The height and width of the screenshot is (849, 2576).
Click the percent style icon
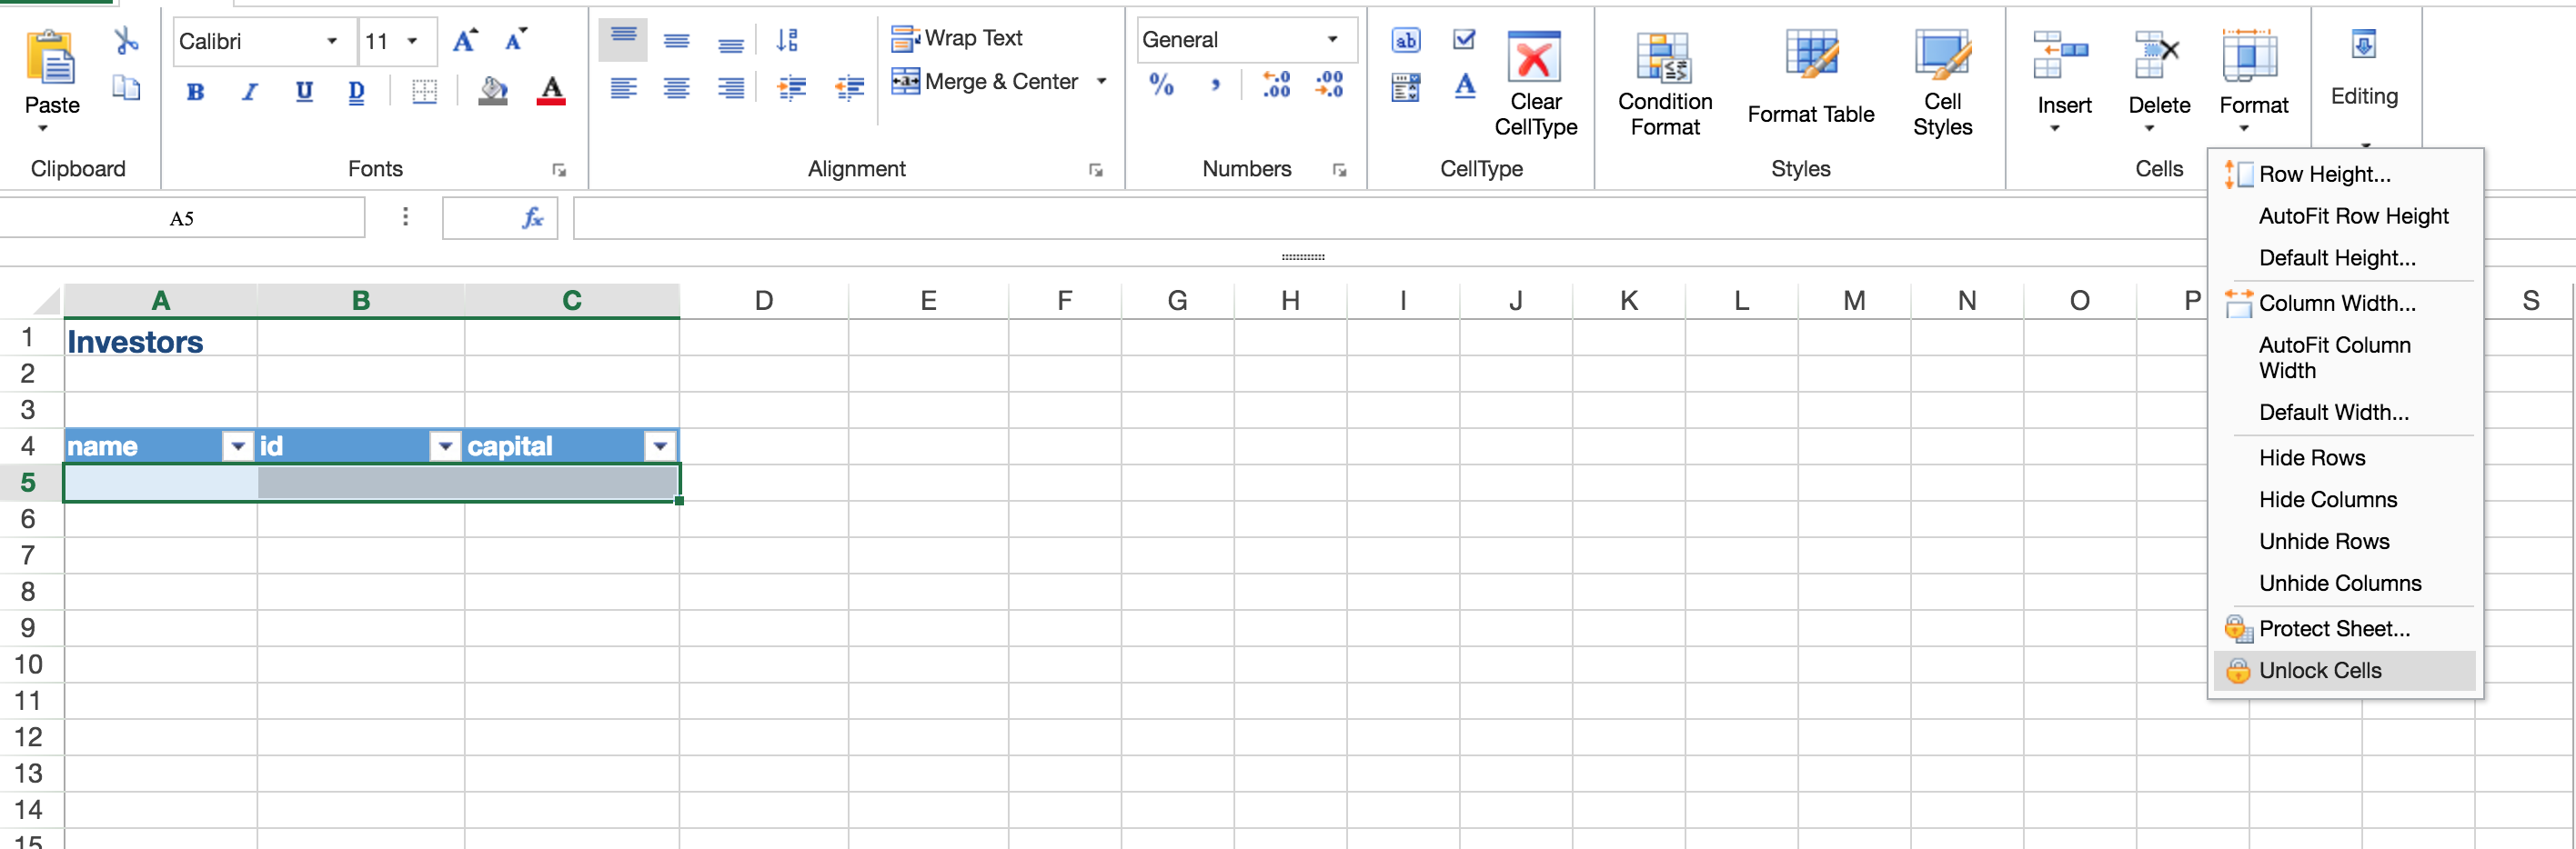click(x=1161, y=85)
